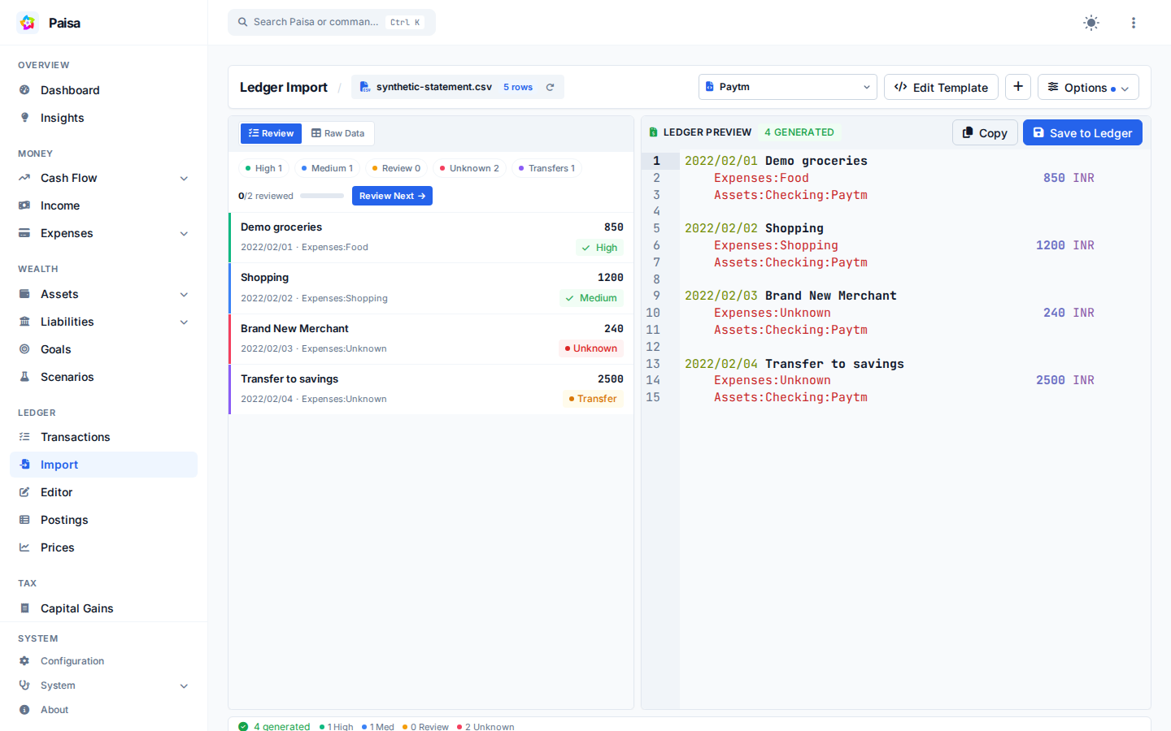Filter by High 1 confidence chip
Screen dimensions: 1171x731
click(263, 168)
